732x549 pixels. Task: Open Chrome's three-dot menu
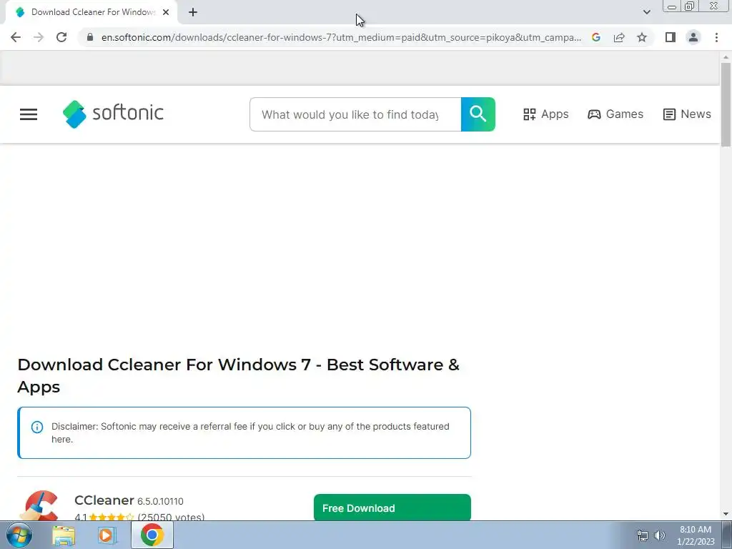click(x=716, y=37)
